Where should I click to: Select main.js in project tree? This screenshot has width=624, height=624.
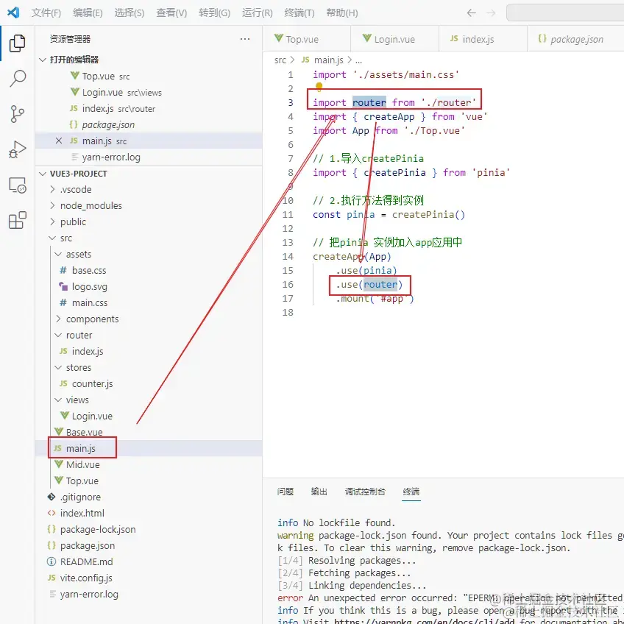click(149, 449)
